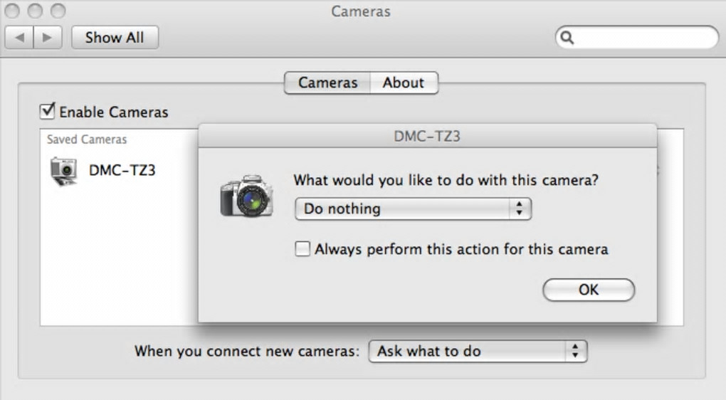The height and width of the screenshot is (400, 726).
Task: Click the Saved Cameras list header
Action: 87,140
